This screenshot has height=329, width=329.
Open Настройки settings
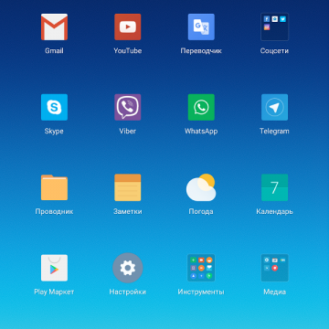tap(128, 268)
